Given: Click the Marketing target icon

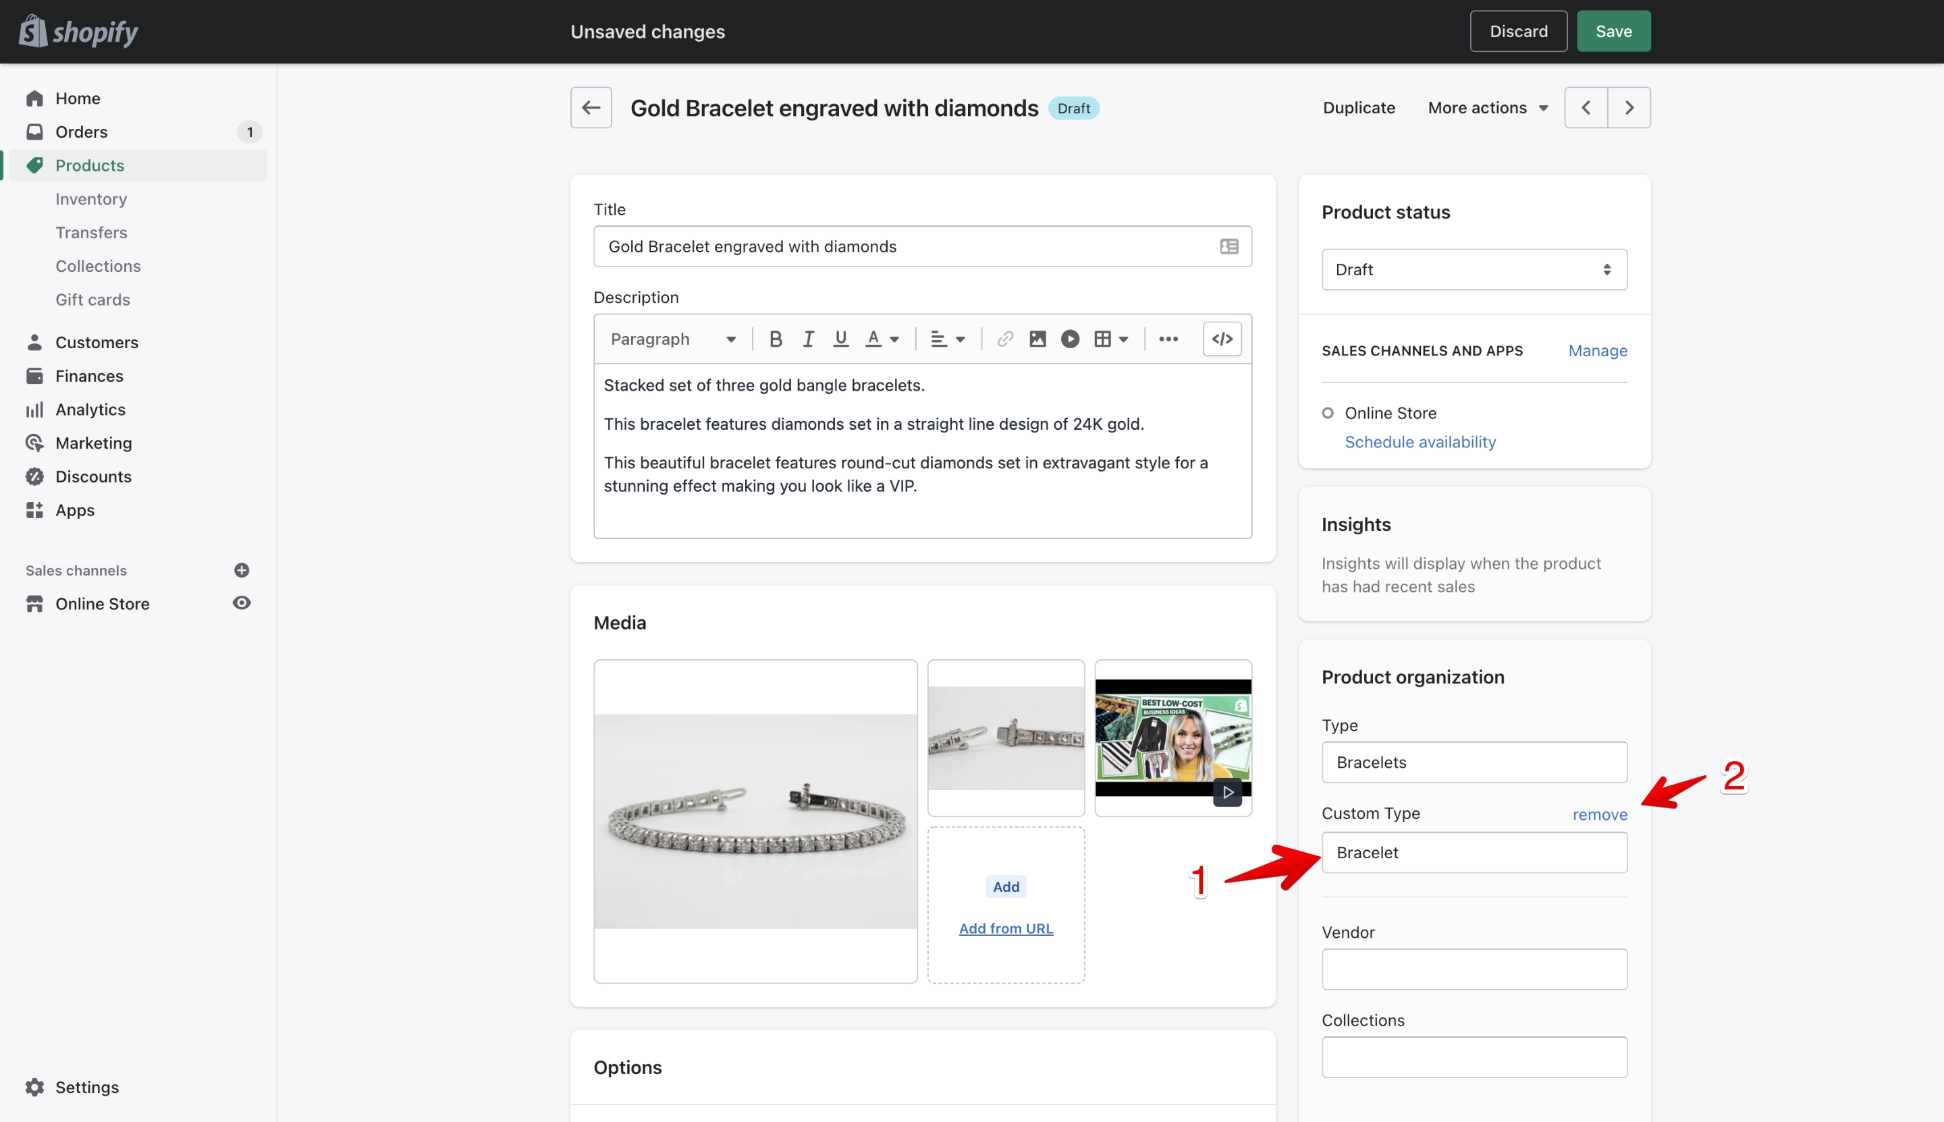Looking at the screenshot, I should [x=34, y=443].
